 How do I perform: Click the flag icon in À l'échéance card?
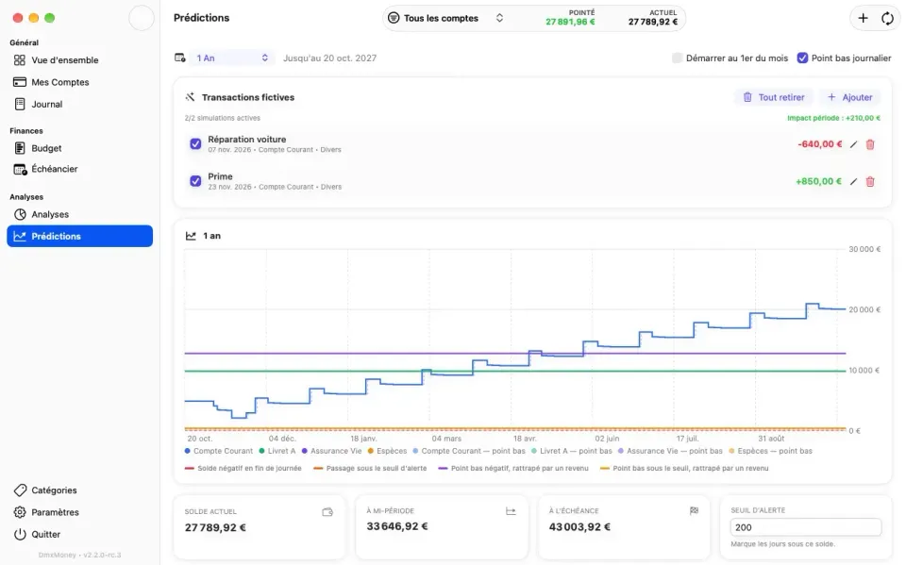pyautogui.click(x=694, y=510)
